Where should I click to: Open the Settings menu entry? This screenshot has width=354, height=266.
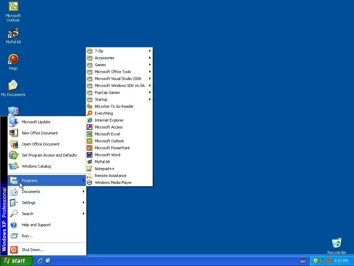[x=47, y=203]
